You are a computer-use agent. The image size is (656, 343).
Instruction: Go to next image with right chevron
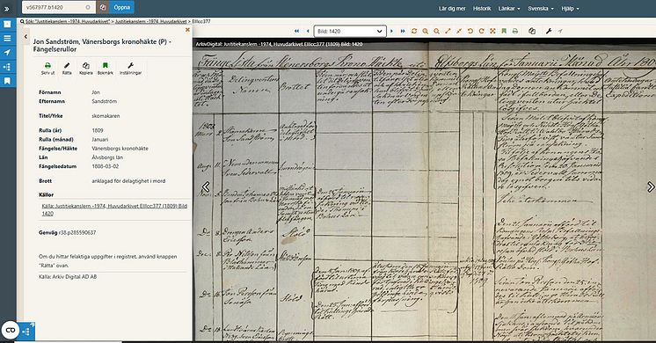click(650, 186)
